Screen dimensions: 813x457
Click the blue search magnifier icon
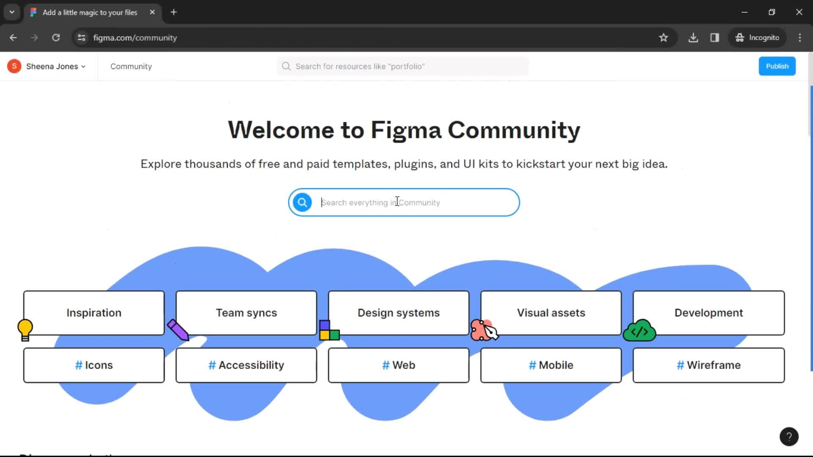pos(302,202)
